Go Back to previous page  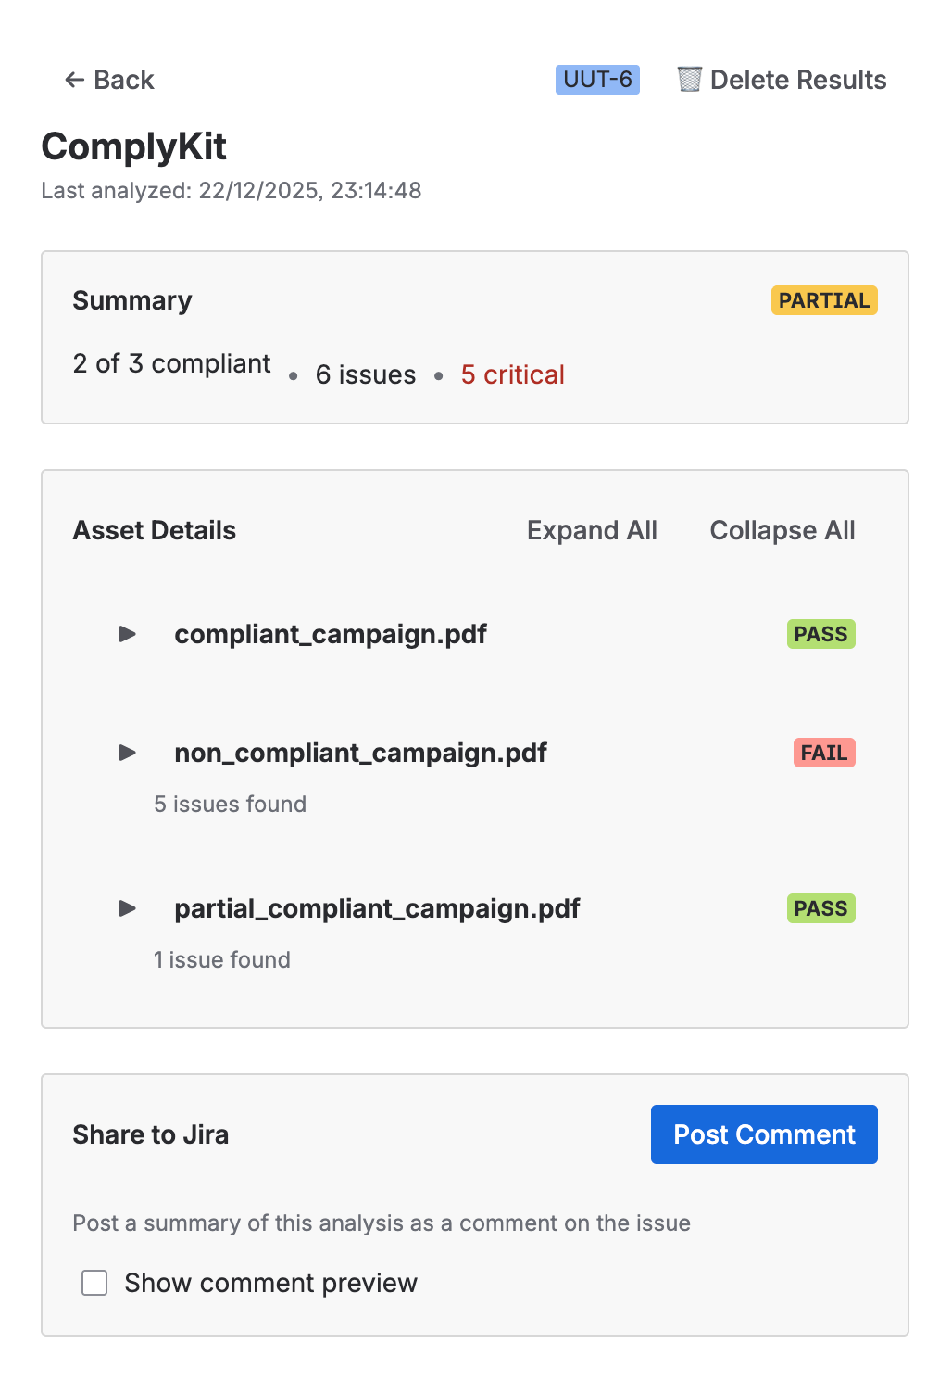[123, 80]
